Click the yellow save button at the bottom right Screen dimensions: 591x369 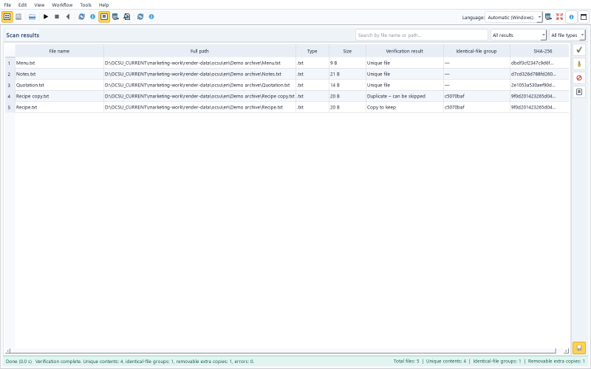[x=579, y=348]
